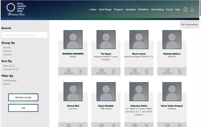Image resolution: width=201 pixels, height=127 pixels.
Task: Click company text 'Muhimma Digital Platform Co.'
Action: (139, 56)
